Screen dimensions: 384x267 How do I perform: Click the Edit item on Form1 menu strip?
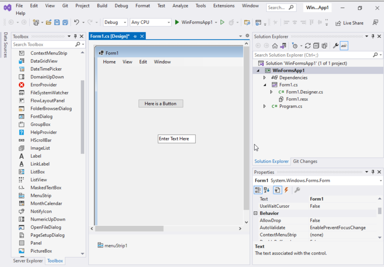(143, 62)
